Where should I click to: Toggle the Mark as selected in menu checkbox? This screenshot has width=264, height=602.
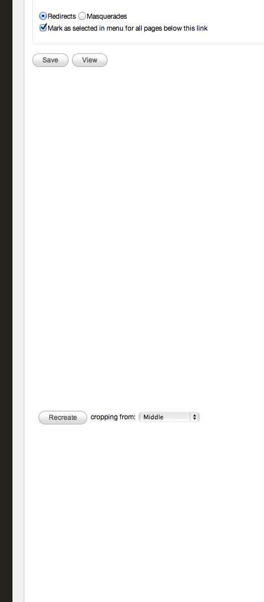[x=43, y=28]
